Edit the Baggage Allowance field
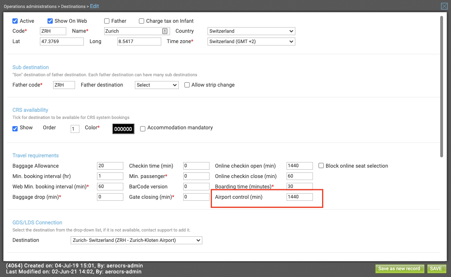The height and width of the screenshot is (277, 451). [110, 166]
